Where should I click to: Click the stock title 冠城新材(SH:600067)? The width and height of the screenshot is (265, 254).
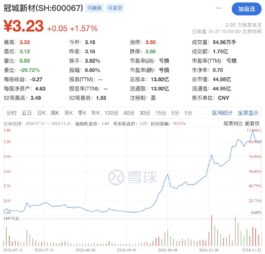click(x=43, y=8)
